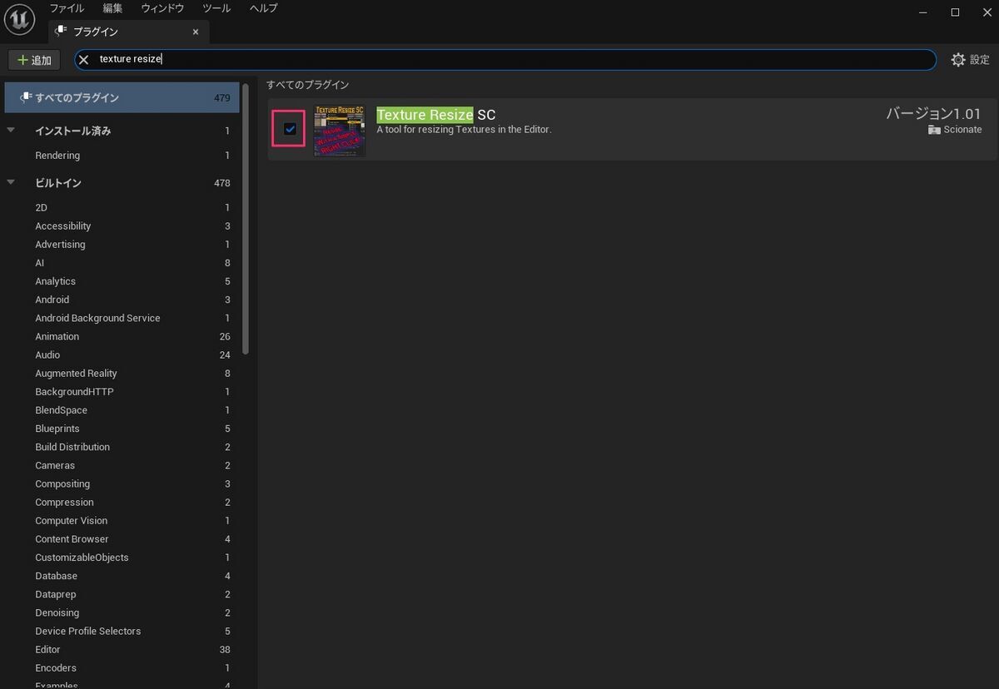Viewport: 999px width, 689px height.
Task: Open the ヘルプ menu
Action: 262,8
